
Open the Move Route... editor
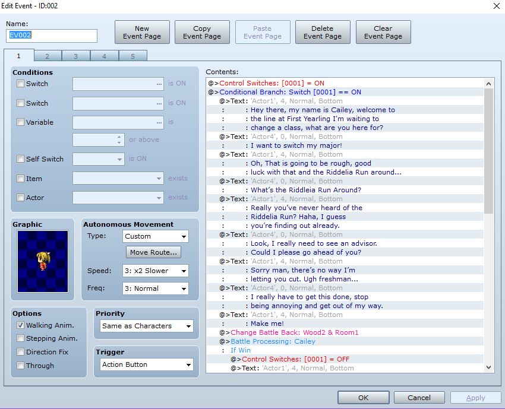coord(153,252)
